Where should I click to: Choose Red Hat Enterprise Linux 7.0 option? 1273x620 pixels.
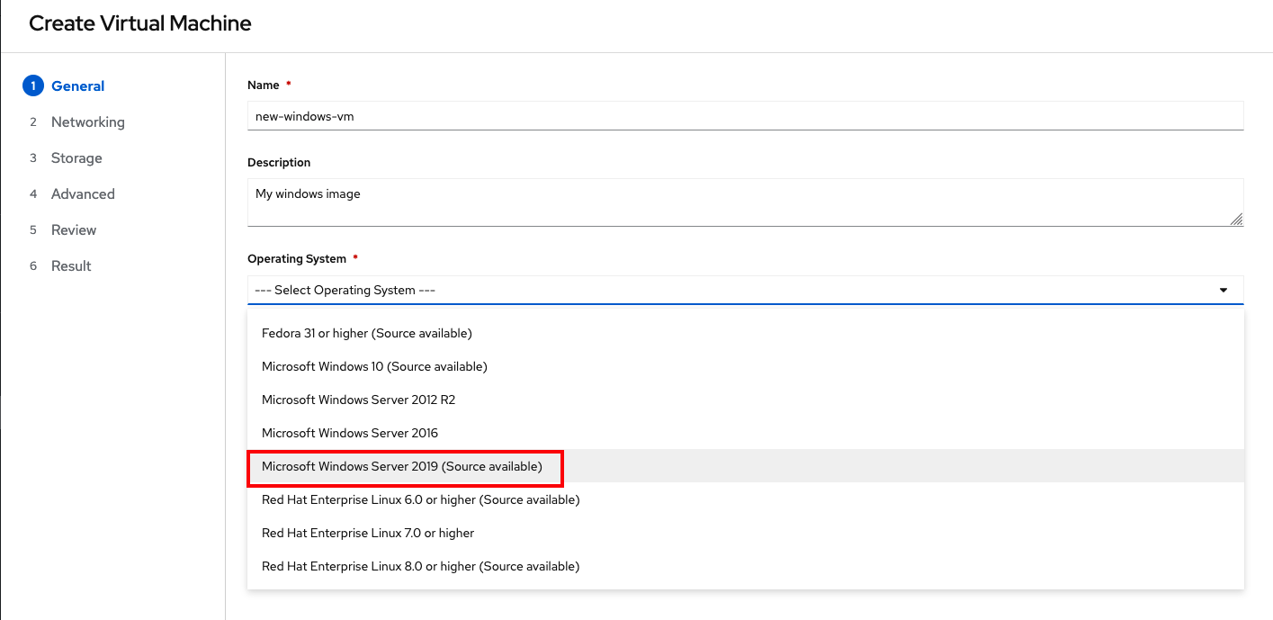368,533
